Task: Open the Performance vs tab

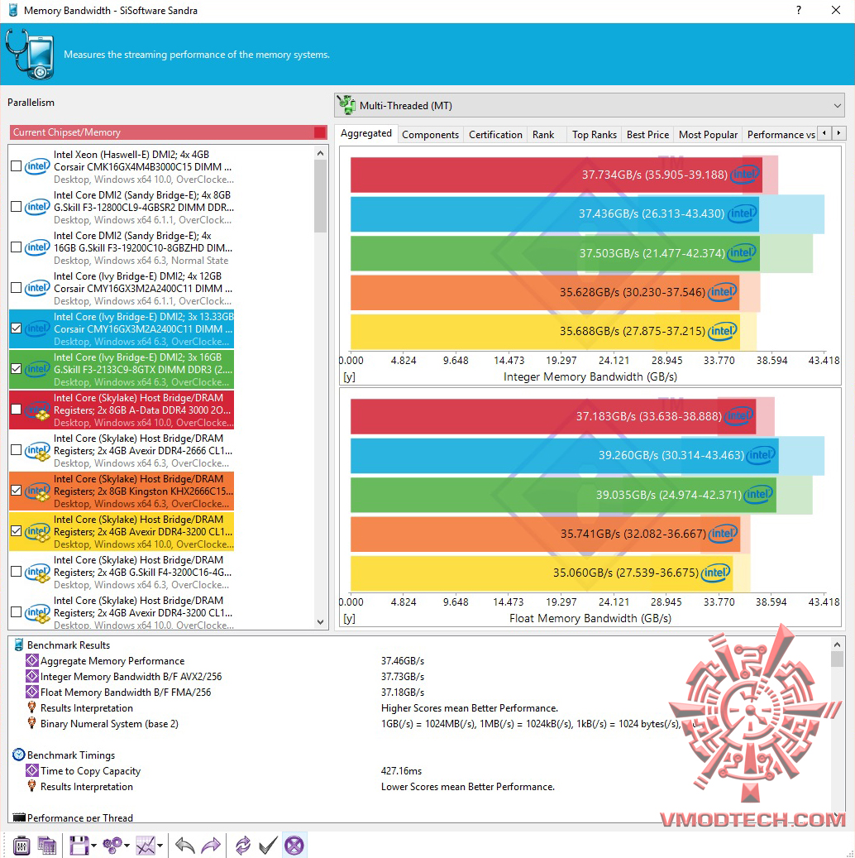Action: click(x=781, y=135)
